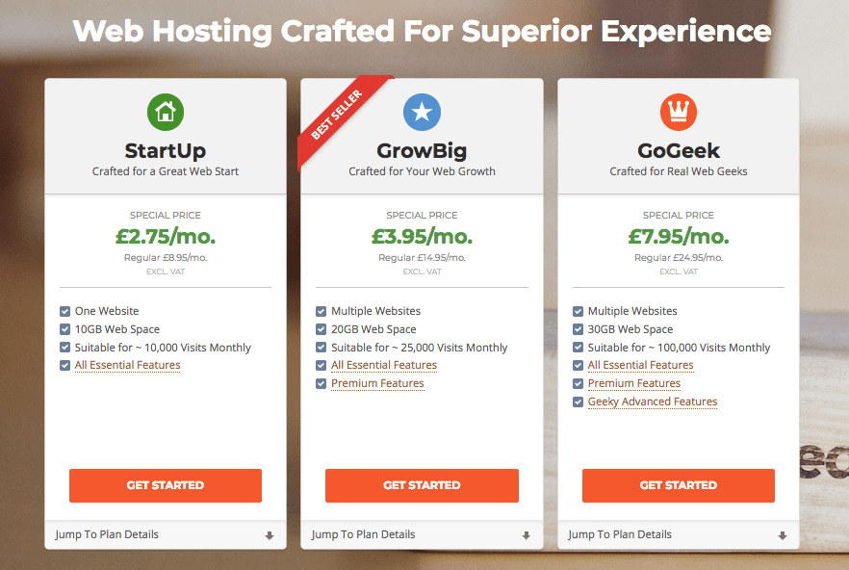Click the checkbox beside One Website

coord(65,311)
